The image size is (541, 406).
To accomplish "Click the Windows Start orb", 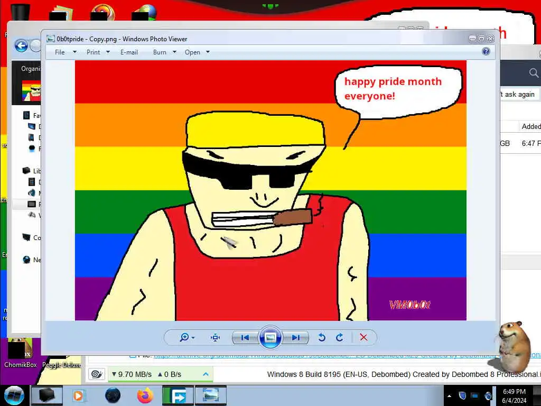I will coord(14,395).
